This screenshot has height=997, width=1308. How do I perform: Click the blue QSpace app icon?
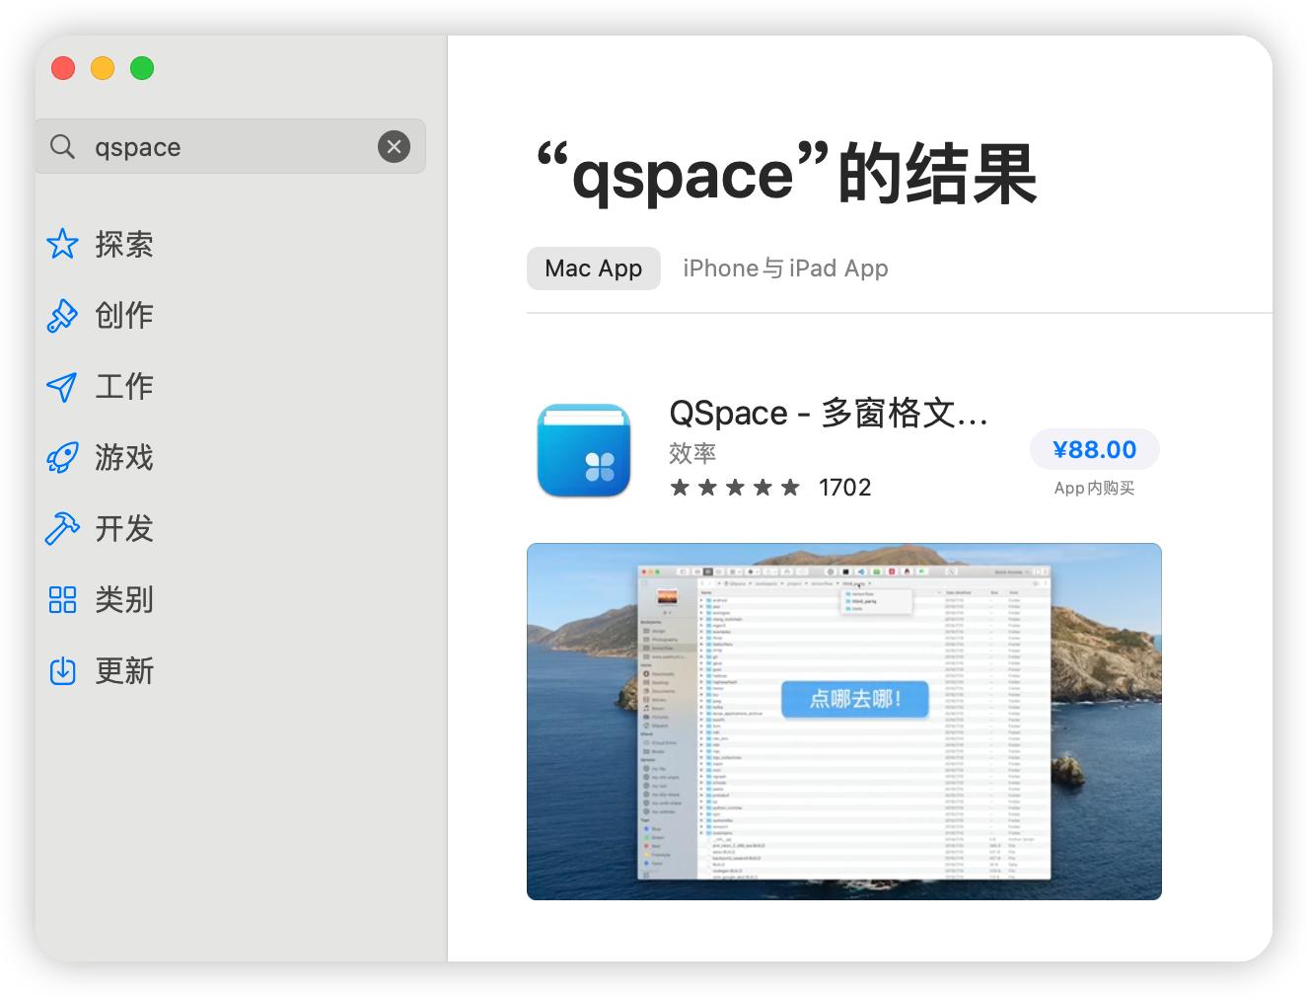(x=583, y=451)
